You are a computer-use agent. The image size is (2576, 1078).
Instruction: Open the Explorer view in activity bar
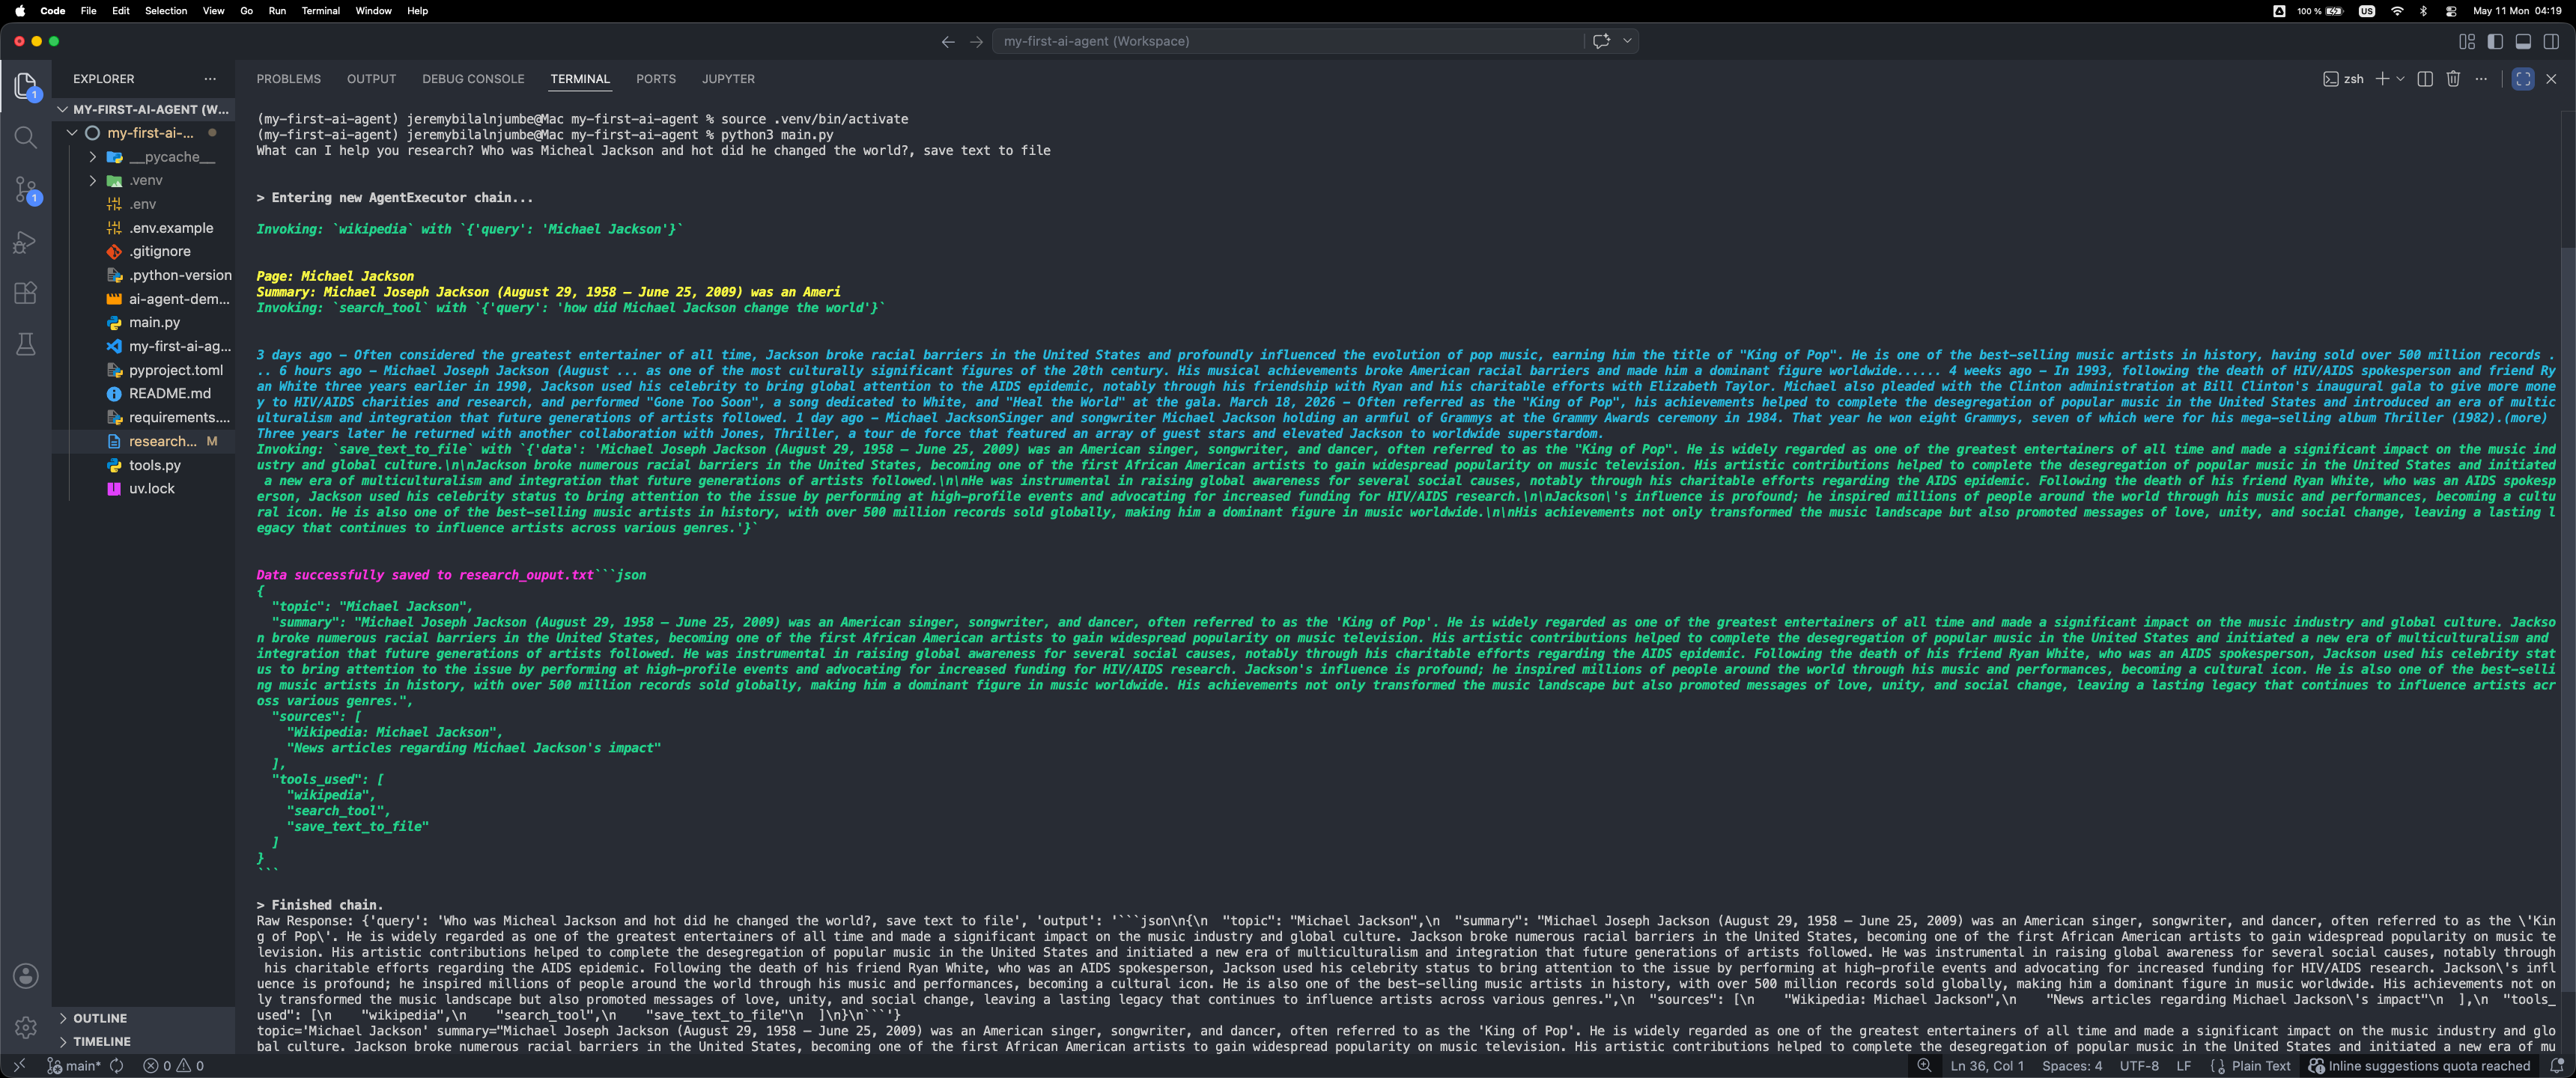[x=26, y=86]
